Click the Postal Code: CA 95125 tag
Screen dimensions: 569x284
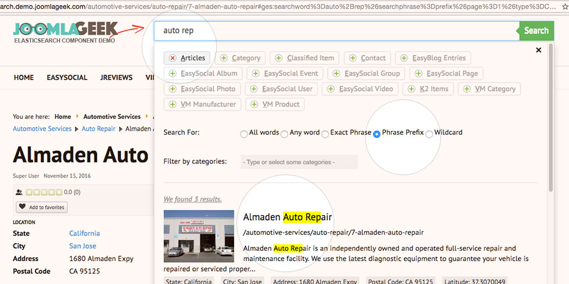[x=400, y=281]
